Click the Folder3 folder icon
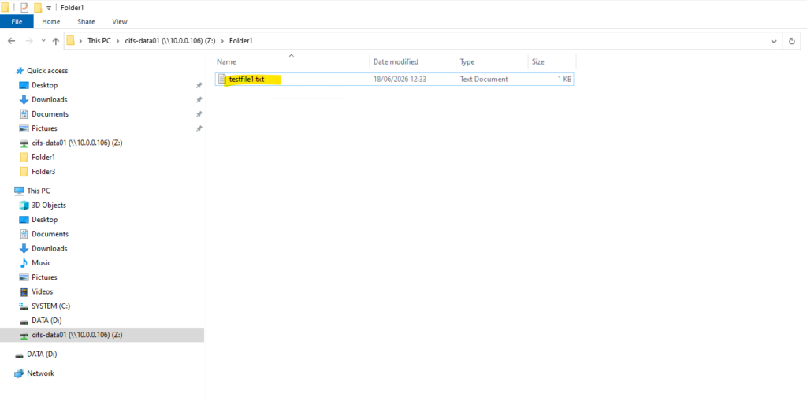Image resolution: width=807 pixels, height=401 pixels. tap(24, 172)
